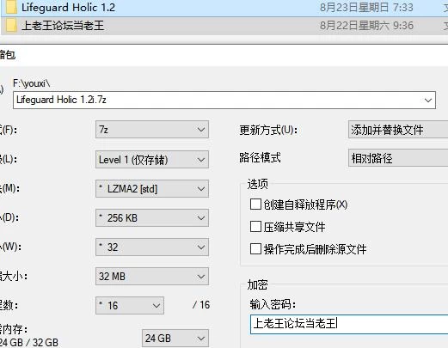Click the date 8月23日星期日 7:33
448x348 pixels.
[366, 8]
